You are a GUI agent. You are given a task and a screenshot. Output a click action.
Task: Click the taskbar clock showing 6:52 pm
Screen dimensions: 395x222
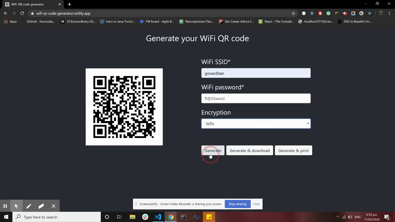(x=372, y=217)
